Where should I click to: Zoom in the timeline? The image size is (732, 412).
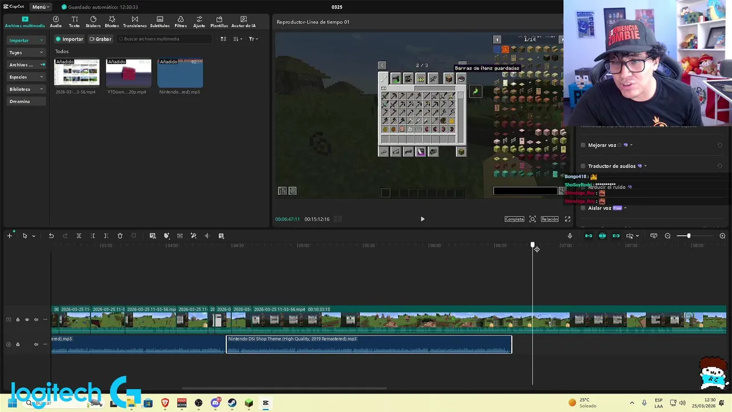(722, 236)
